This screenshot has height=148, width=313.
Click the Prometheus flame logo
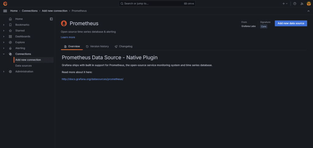tap(64, 23)
